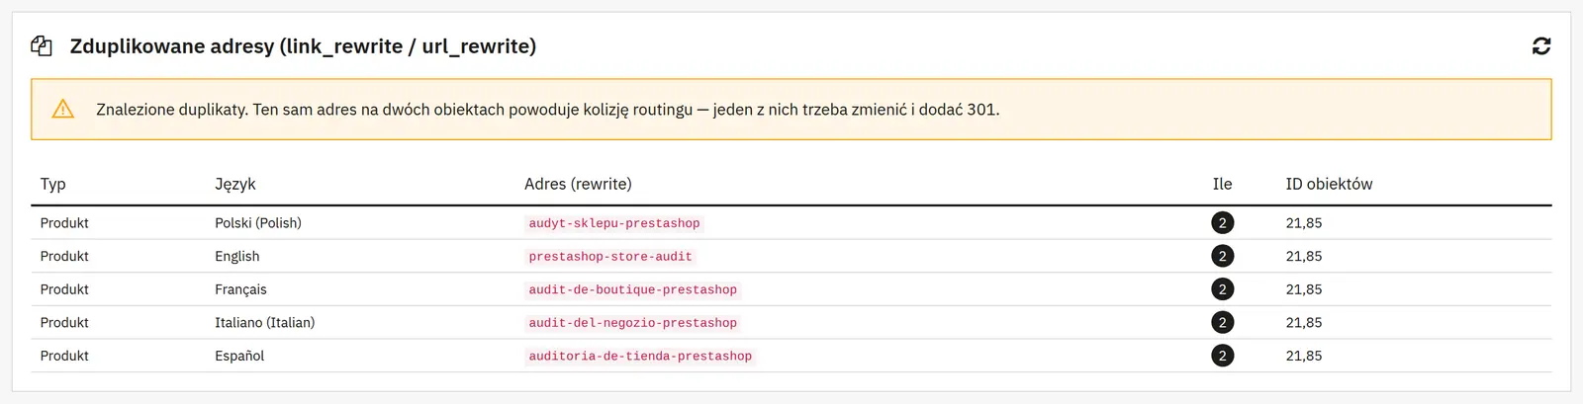This screenshot has height=404, width=1583.
Task: Click the Ile column header
Action: coord(1223,184)
